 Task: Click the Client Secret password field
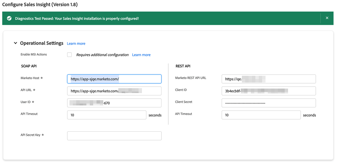click(x=269, y=103)
